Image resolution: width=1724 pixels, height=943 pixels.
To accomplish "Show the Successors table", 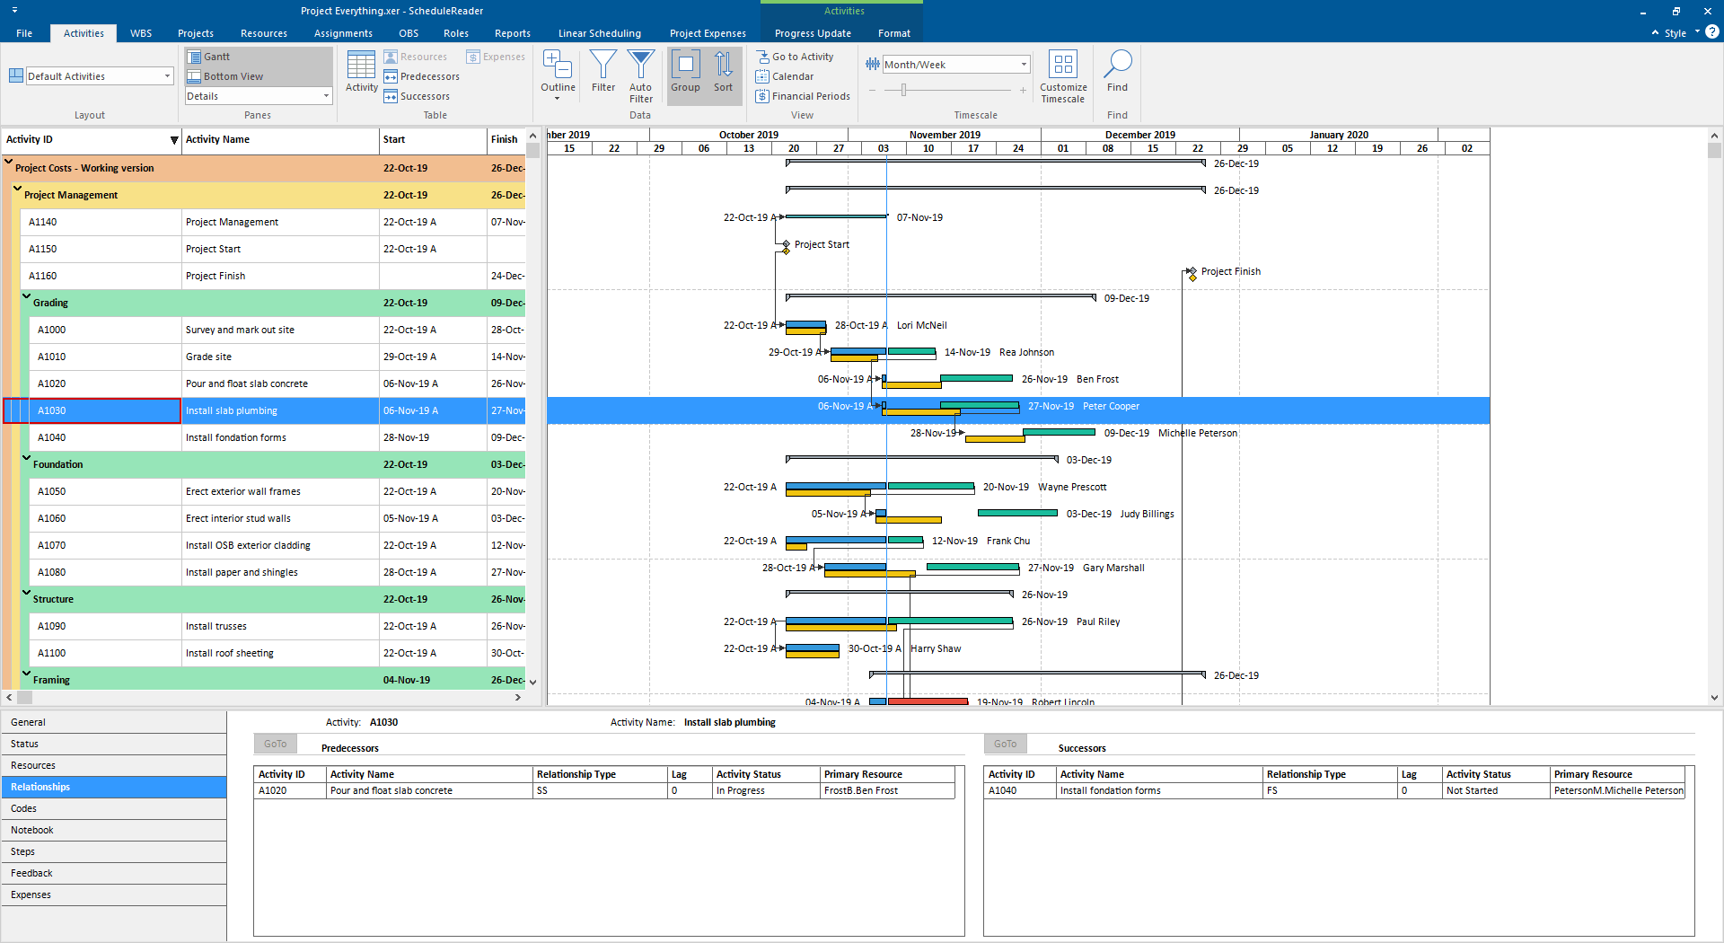I will pyautogui.click(x=417, y=96).
